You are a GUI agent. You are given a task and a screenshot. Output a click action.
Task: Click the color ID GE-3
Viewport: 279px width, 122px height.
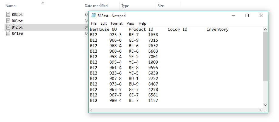[x=134, y=89]
